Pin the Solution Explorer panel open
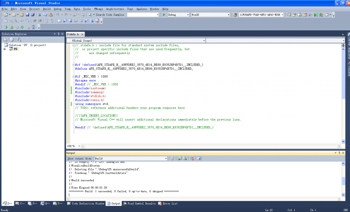 58,34
